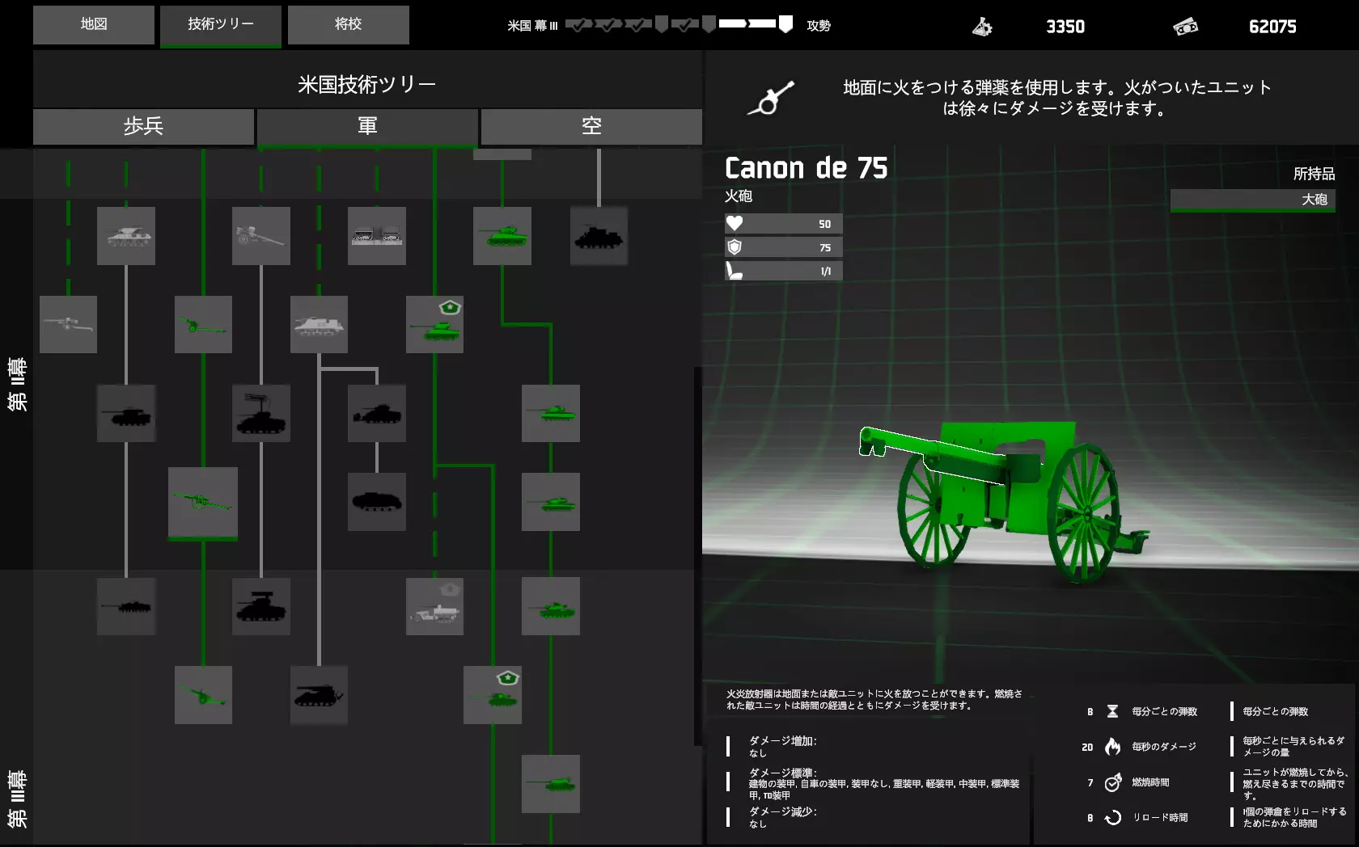This screenshot has height=847, width=1359.
Task: Open the 将校 tab
Action: click(x=349, y=24)
